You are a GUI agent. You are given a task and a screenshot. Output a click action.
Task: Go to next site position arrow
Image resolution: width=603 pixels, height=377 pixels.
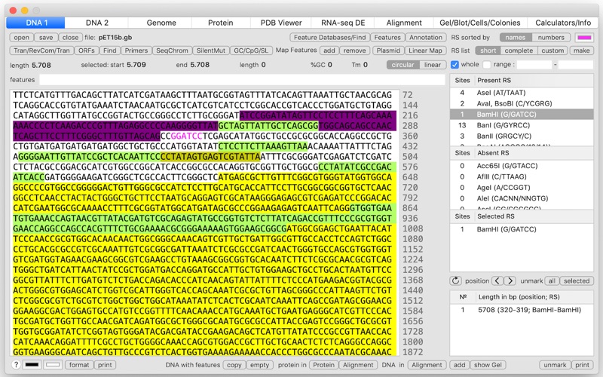point(510,280)
